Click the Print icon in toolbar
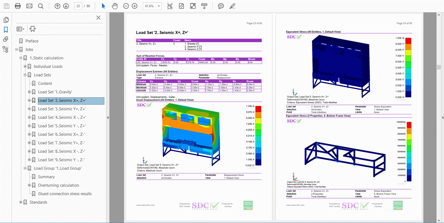The image size is (444, 223). (x=18, y=6)
